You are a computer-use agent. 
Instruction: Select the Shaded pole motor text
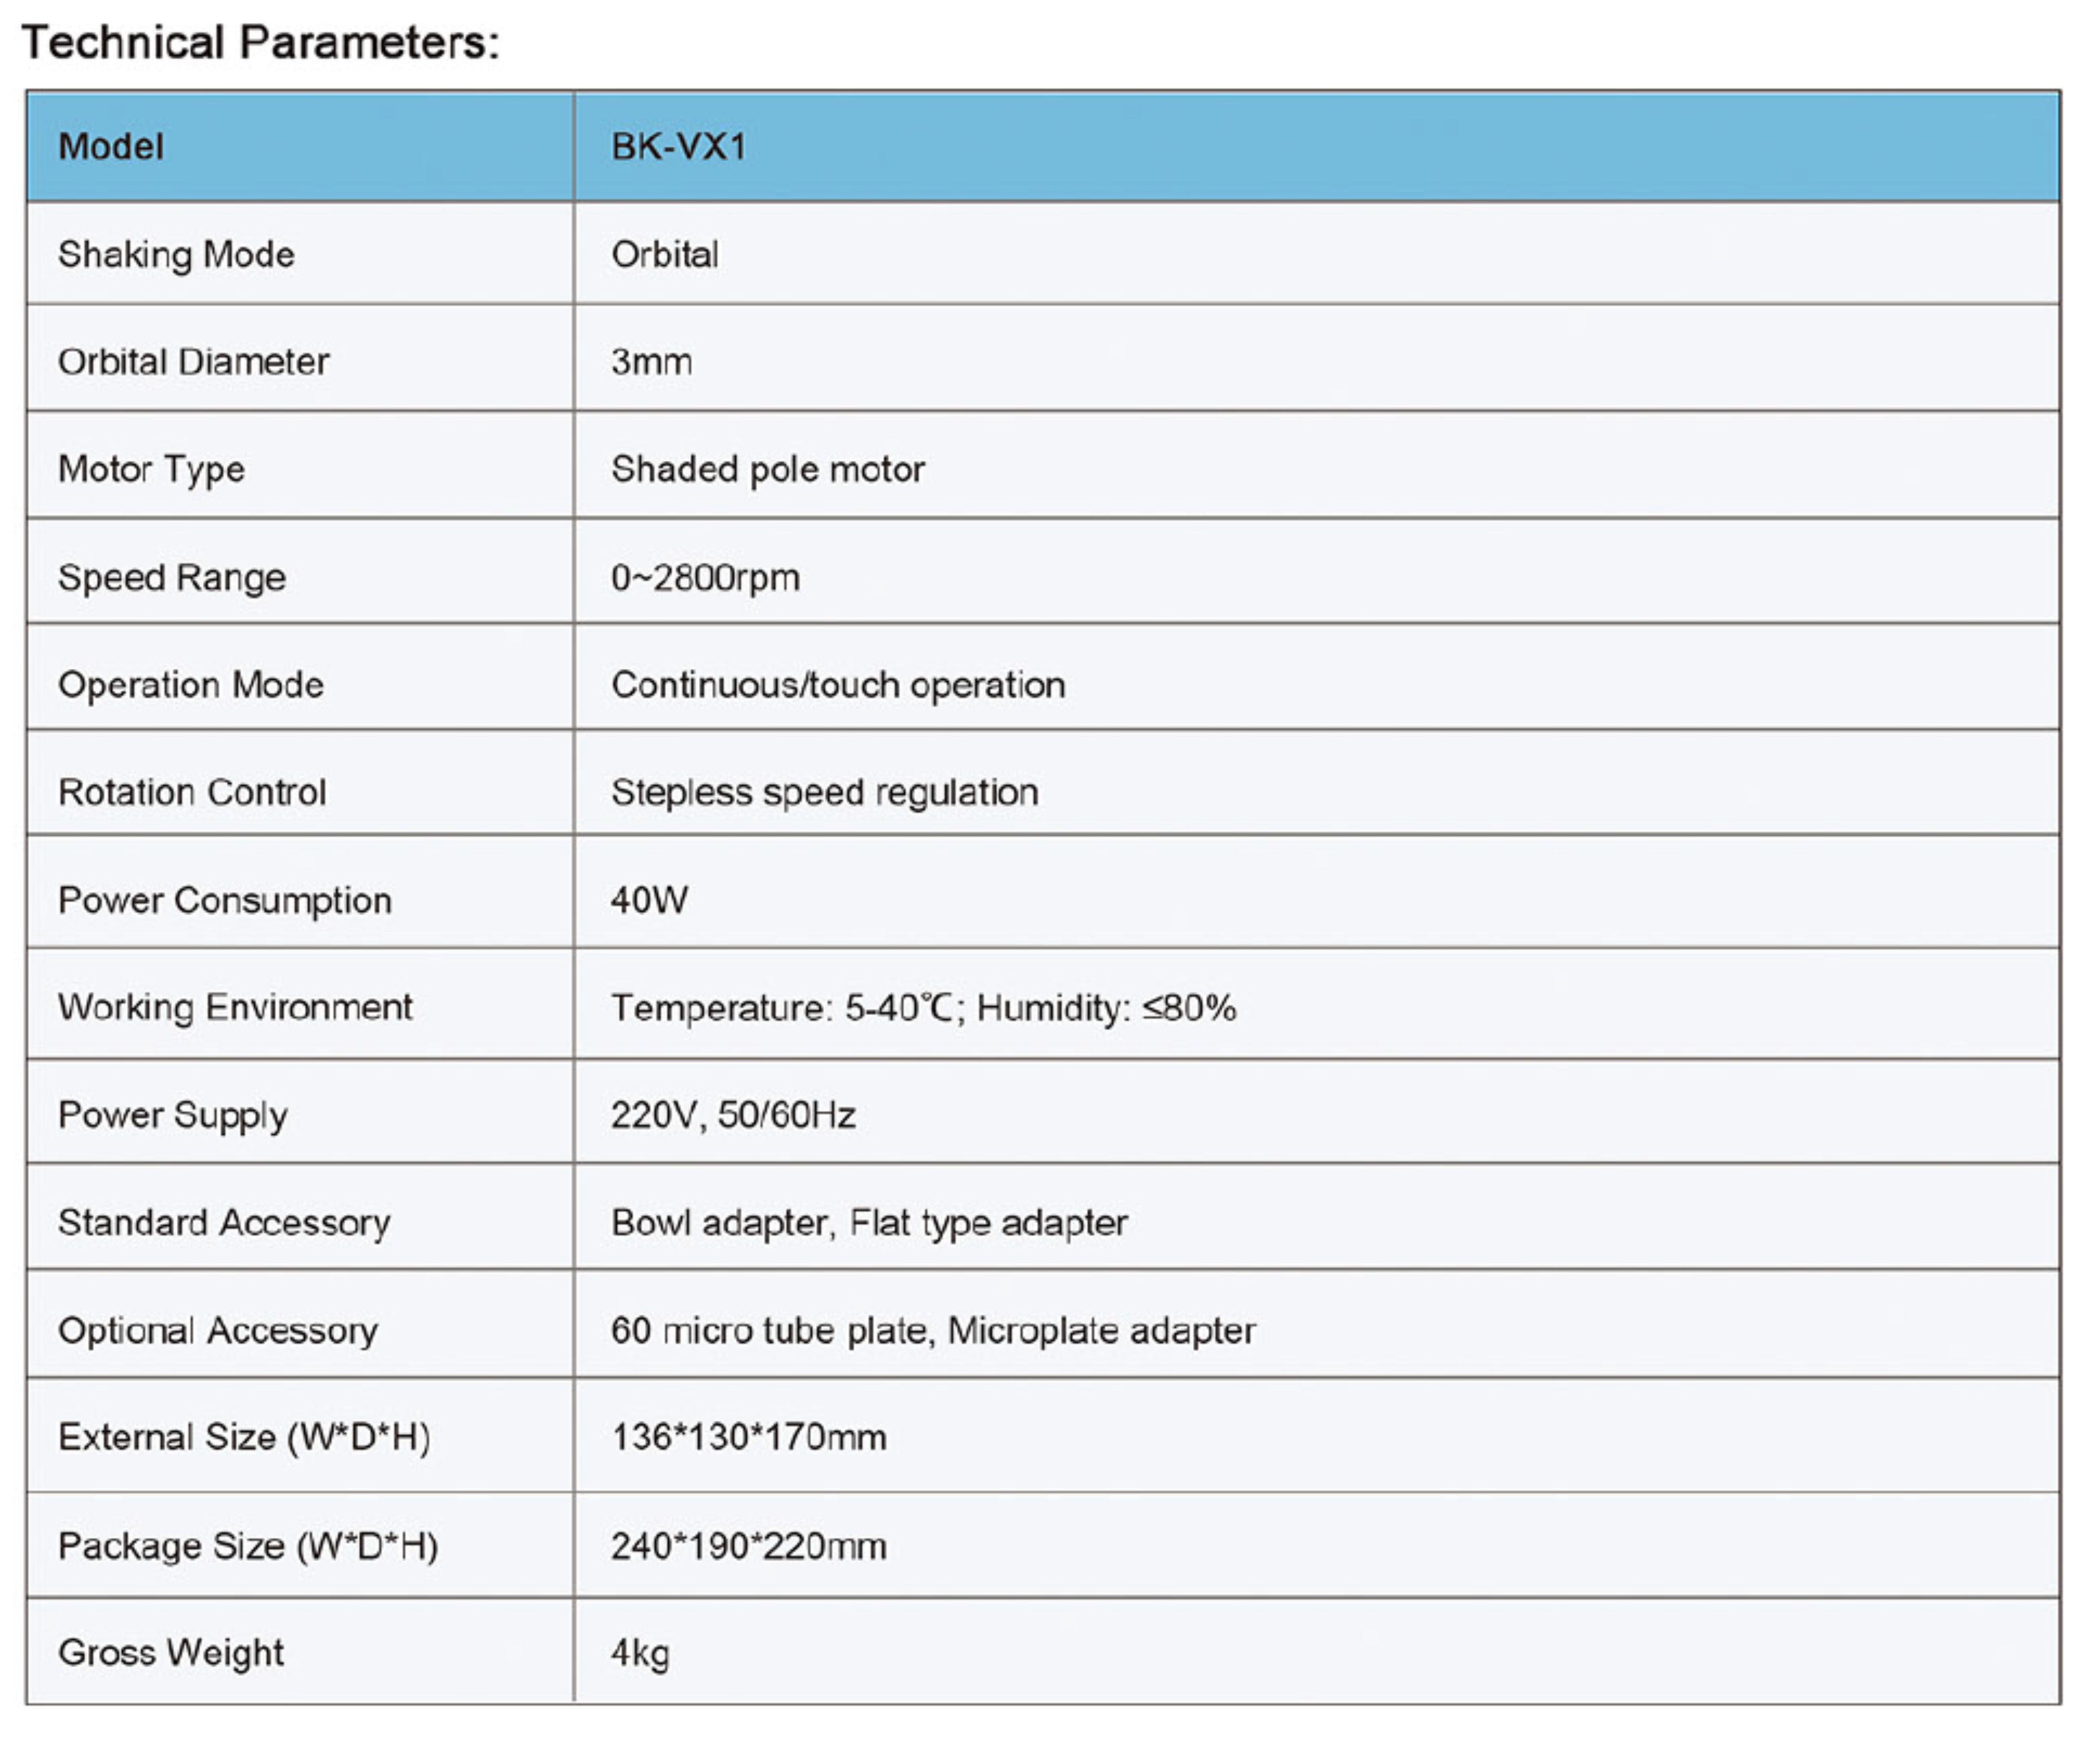click(x=767, y=469)
